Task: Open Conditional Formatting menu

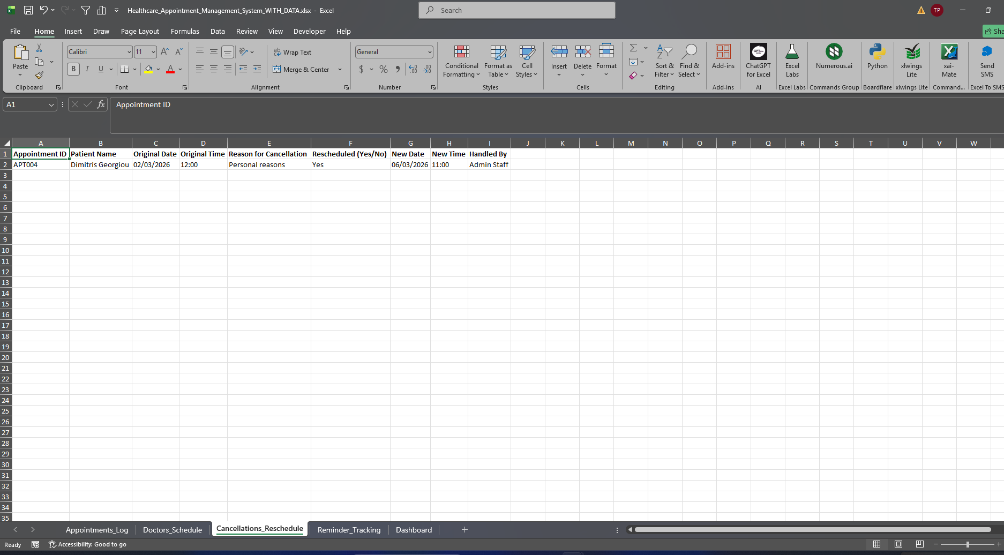Action: click(x=461, y=62)
